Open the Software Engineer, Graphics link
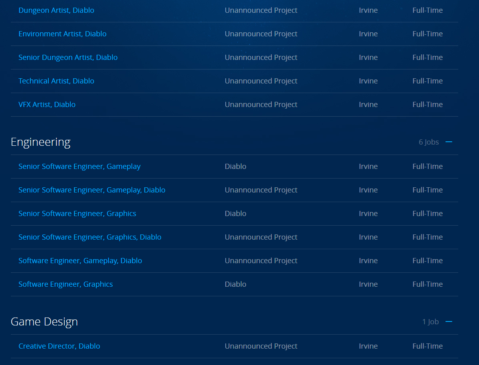479x365 pixels. (66, 284)
